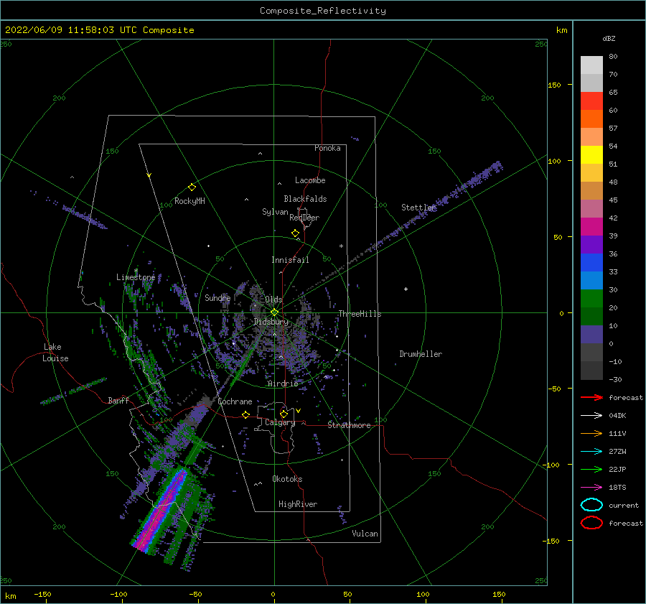Click the Stettler label
Screen dimensions: 646x604
[x=418, y=208]
